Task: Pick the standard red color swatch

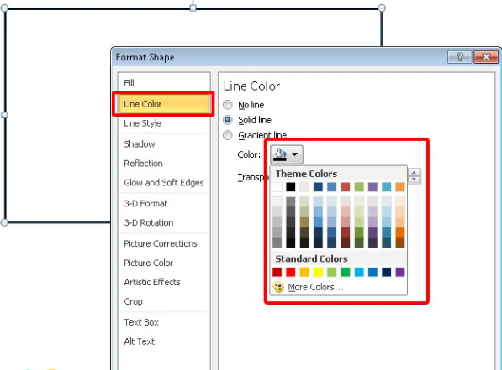Action: click(x=291, y=272)
